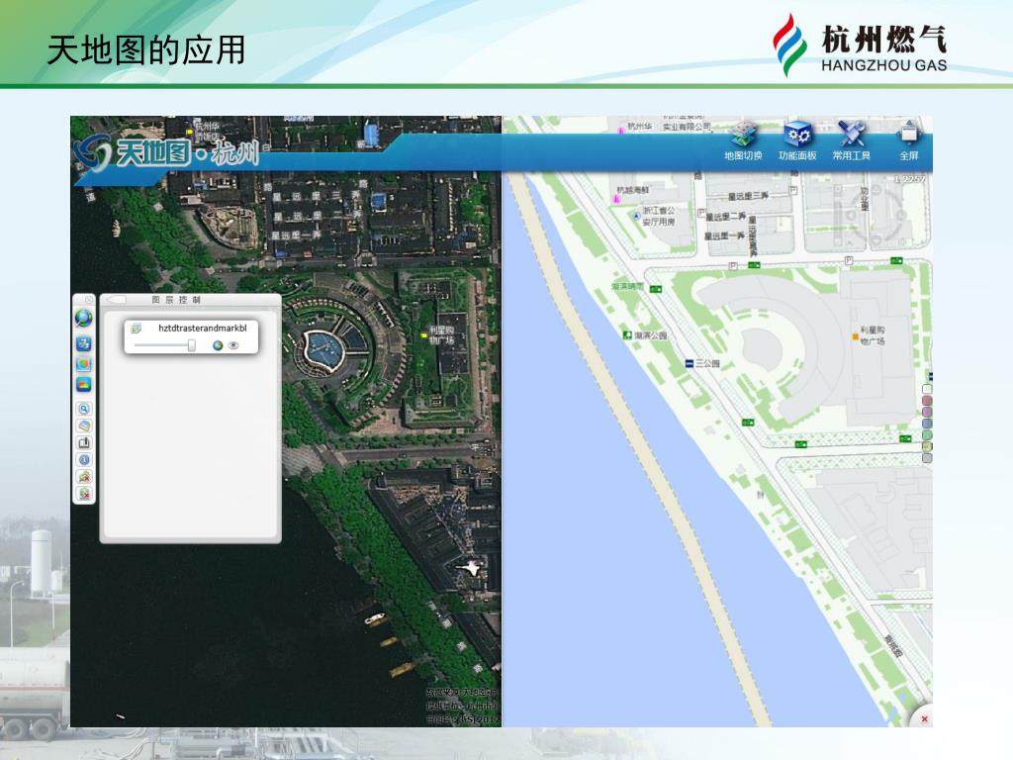Click the blue arrows icon in left toolbar
The width and height of the screenshot is (1013, 760).
[84, 343]
